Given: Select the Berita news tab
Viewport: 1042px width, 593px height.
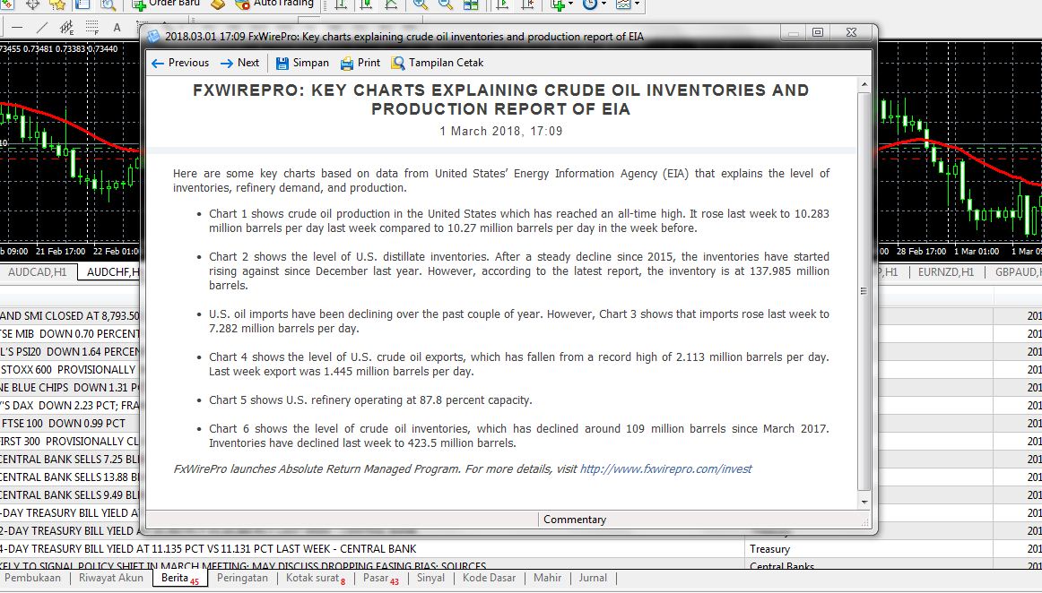Looking at the screenshot, I should [180, 578].
